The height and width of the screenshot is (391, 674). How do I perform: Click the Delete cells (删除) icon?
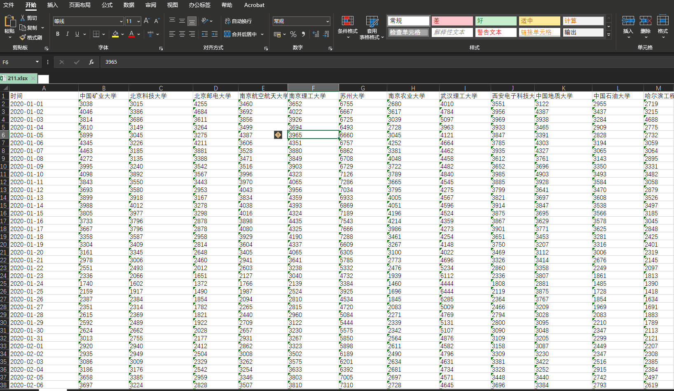pos(646,21)
